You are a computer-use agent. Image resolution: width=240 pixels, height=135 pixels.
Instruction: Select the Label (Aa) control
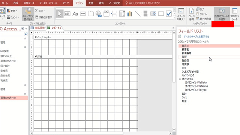[75, 13]
